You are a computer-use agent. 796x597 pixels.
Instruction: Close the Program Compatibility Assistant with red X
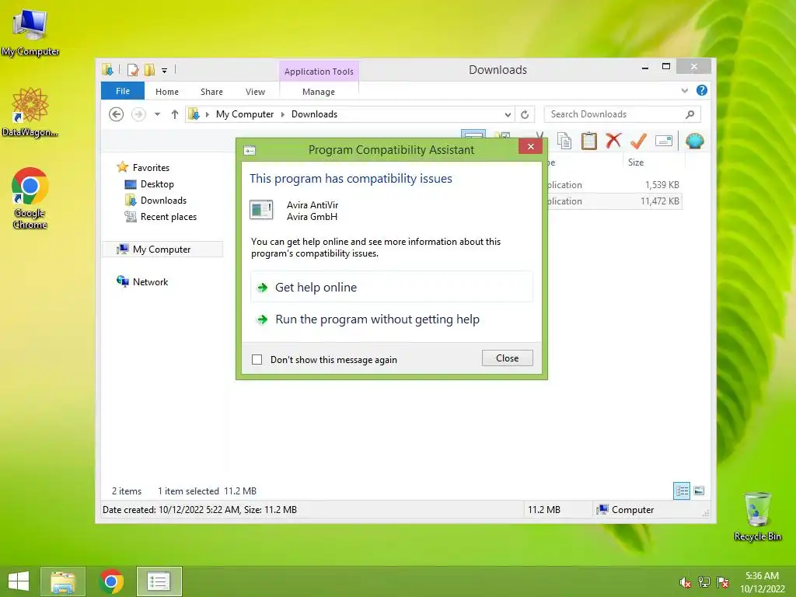pos(530,147)
